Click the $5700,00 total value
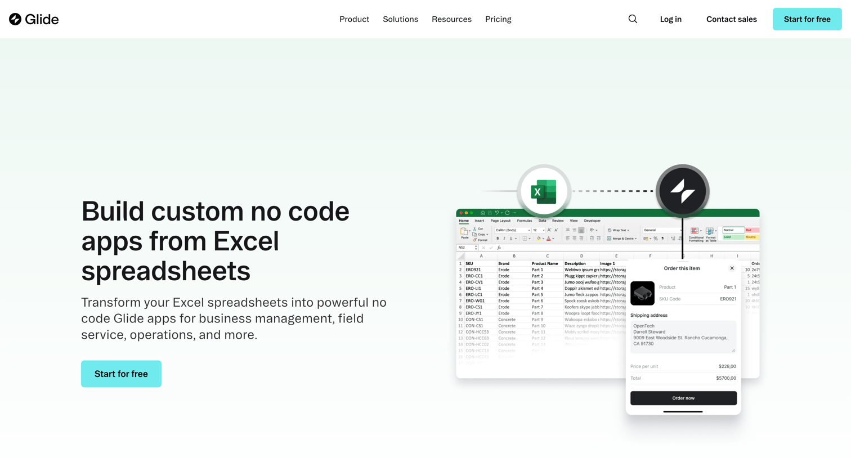 (x=726, y=378)
